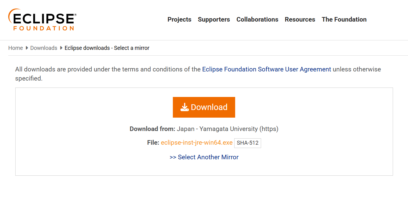This screenshot has height=200, width=408.
Task: Click the arrow separator after Downloads breadcrumb
Action: [x=61, y=48]
